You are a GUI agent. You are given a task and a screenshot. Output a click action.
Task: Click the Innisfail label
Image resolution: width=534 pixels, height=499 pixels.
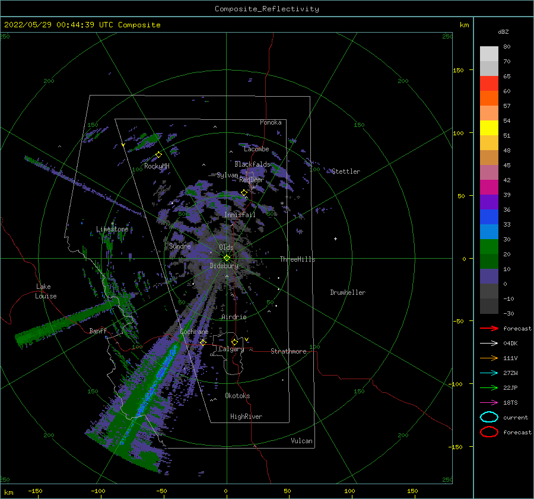[x=240, y=215]
